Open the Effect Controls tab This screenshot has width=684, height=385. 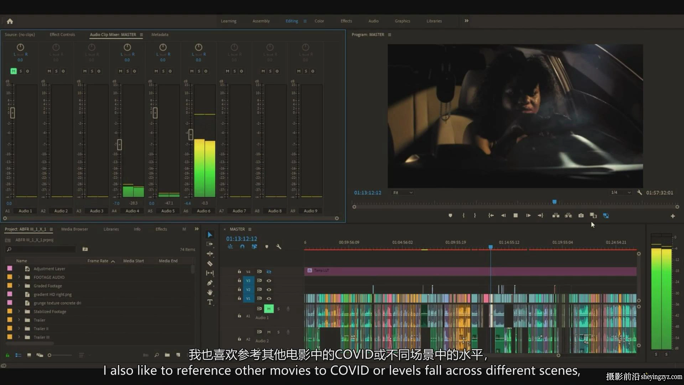point(62,35)
